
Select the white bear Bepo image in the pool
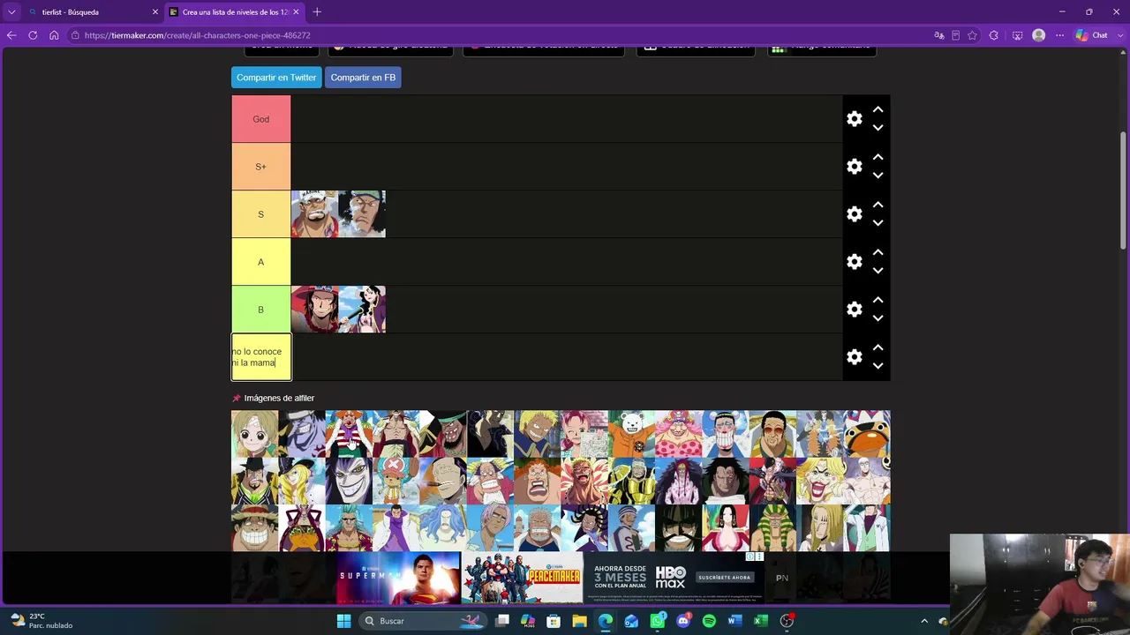point(631,434)
